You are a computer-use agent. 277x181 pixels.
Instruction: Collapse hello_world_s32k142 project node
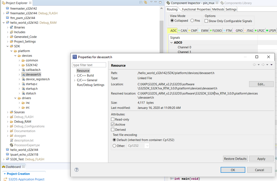4,23
